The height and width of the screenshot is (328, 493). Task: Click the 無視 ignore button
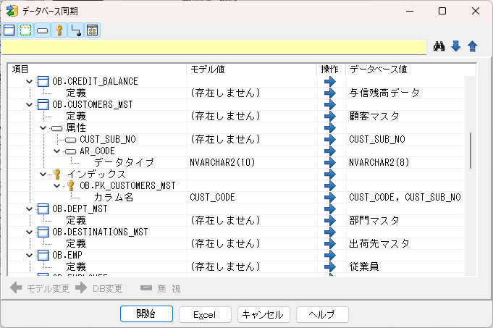[x=160, y=288]
